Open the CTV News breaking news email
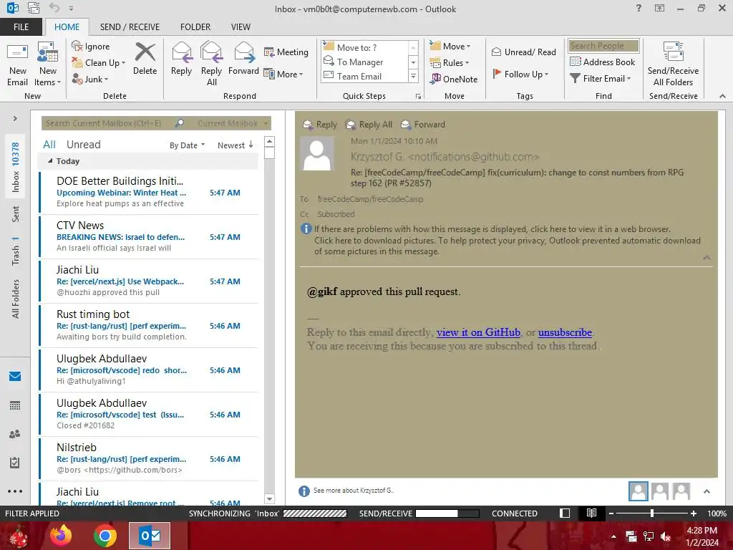The image size is (733, 550). pos(149,236)
